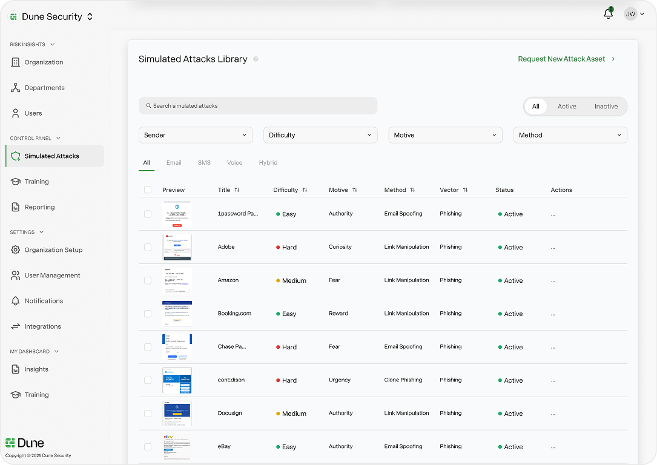Viewport: 657px width, 465px height.
Task: Click Request New Attack Asset link
Action: point(567,59)
